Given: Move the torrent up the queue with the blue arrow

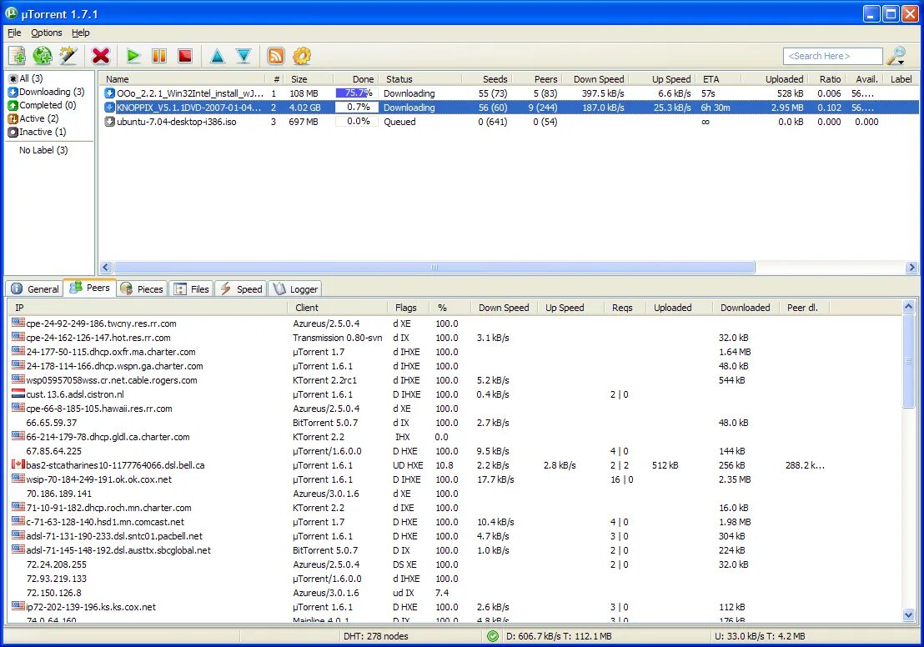Looking at the screenshot, I should [218, 55].
